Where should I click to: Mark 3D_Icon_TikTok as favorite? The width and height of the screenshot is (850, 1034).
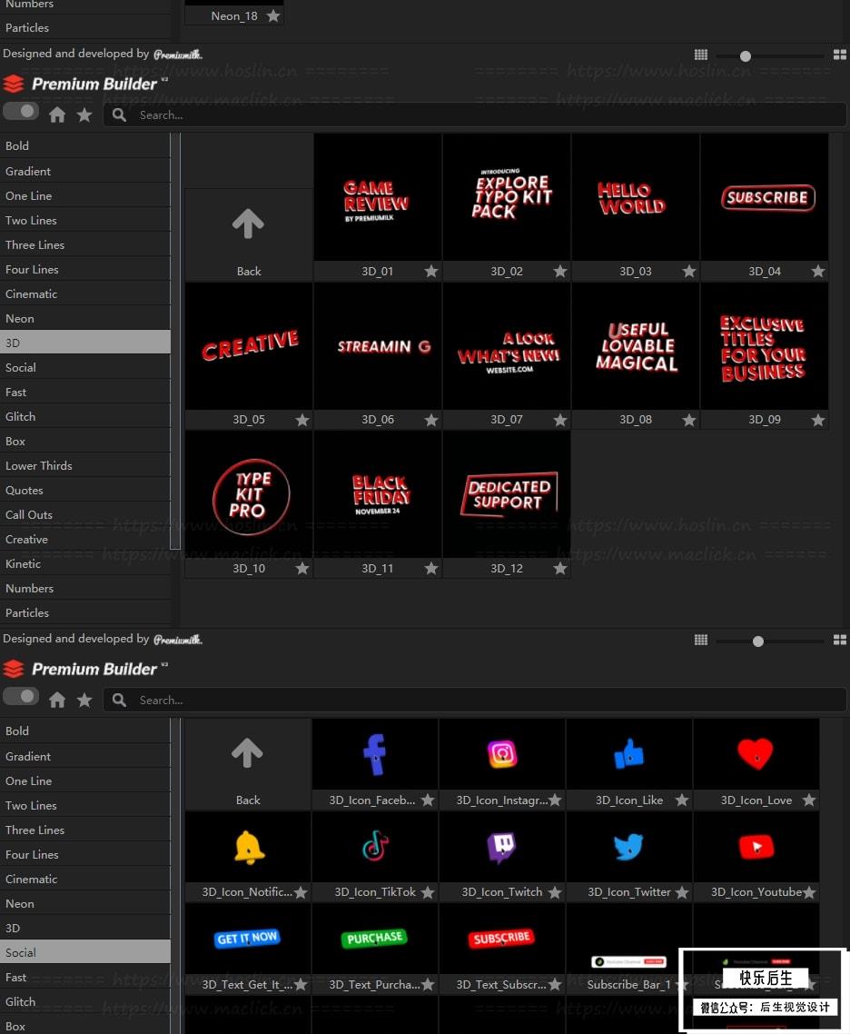tap(428, 892)
